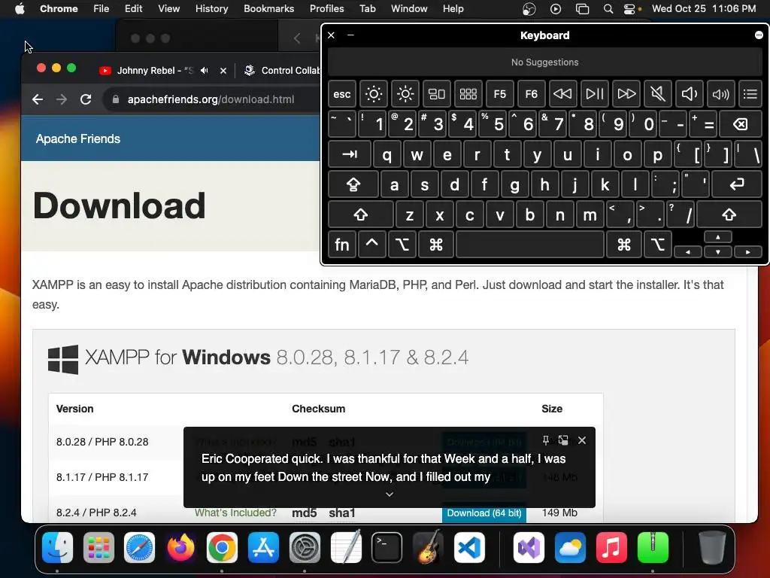Mute the Johnny Rebel tab audio icon
Viewport: 770px width, 578px height.
(205, 70)
